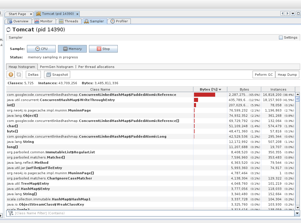Sort by Bytes [%] column header
301x223 pixels.
point(211,89)
